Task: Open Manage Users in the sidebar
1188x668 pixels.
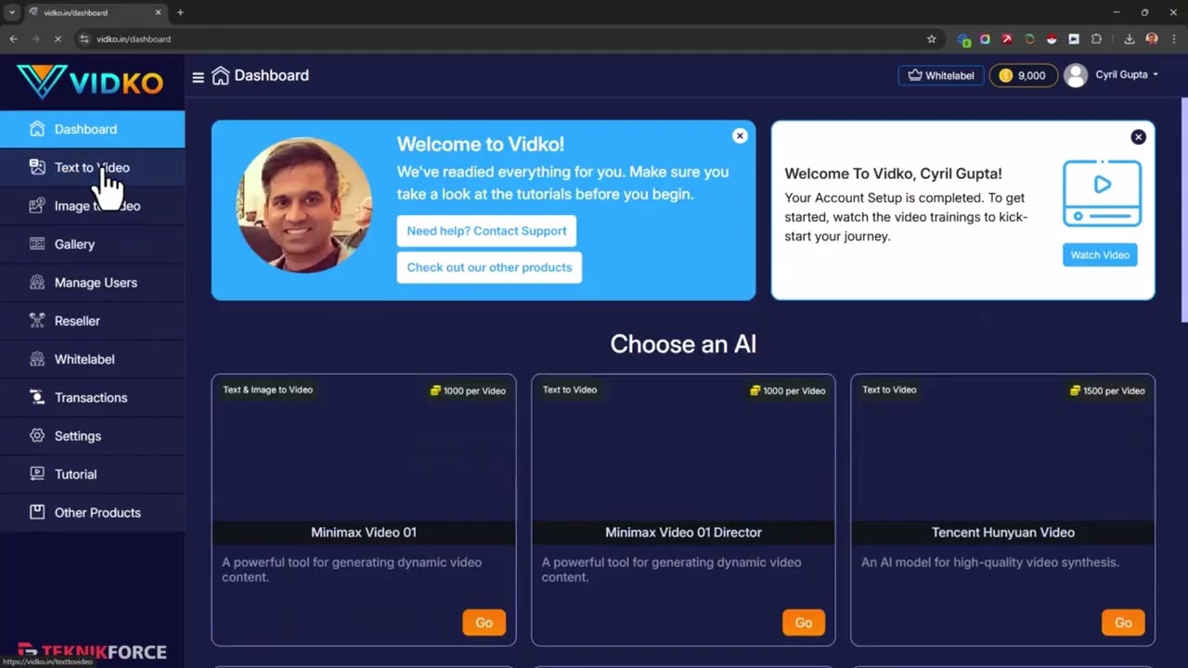Action: 93,282
